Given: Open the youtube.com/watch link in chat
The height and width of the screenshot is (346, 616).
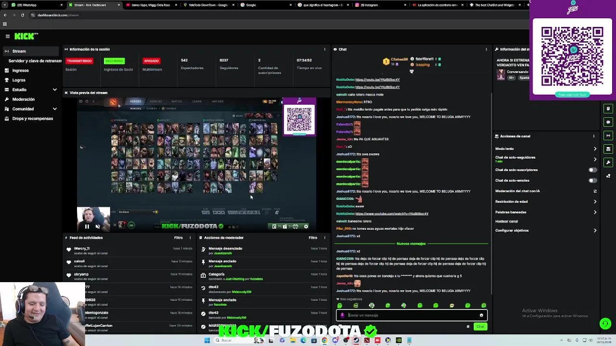Looking at the screenshot, I should click(x=392, y=213).
